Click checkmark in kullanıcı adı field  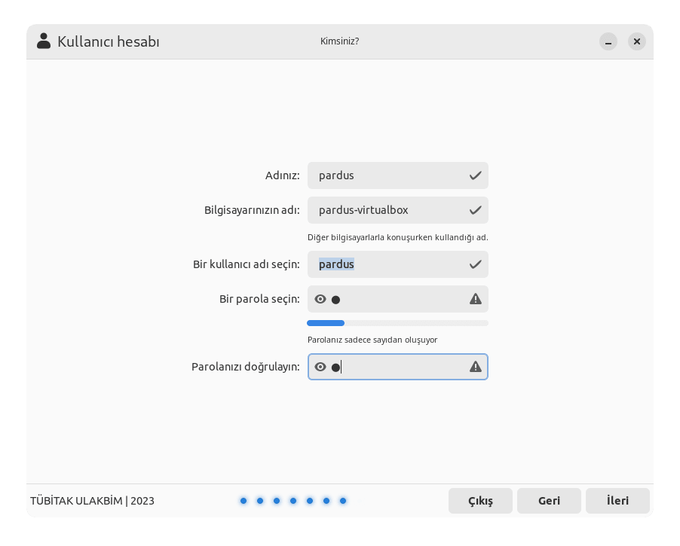(x=475, y=264)
